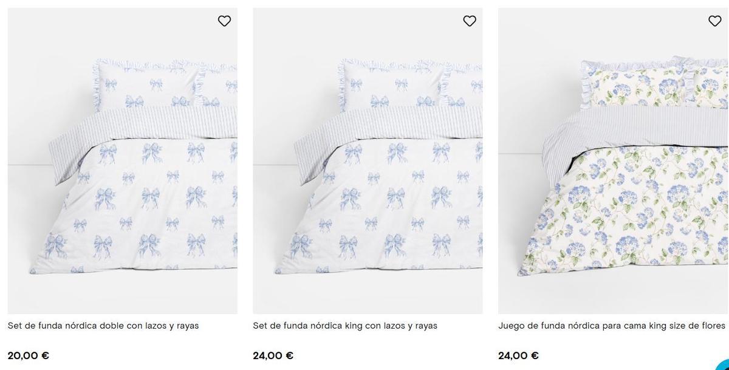Open the doble bow-print duvet product image

click(x=122, y=182)
